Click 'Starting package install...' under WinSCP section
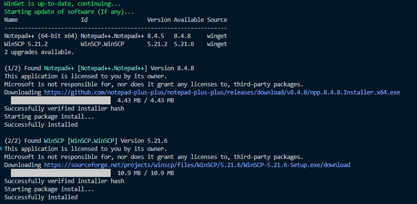 click(x=49, y=189)
